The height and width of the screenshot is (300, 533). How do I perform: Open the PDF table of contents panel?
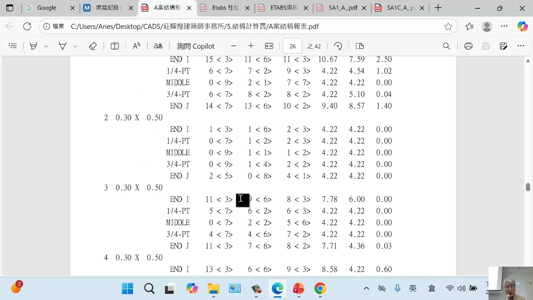[x=12, y=46]
